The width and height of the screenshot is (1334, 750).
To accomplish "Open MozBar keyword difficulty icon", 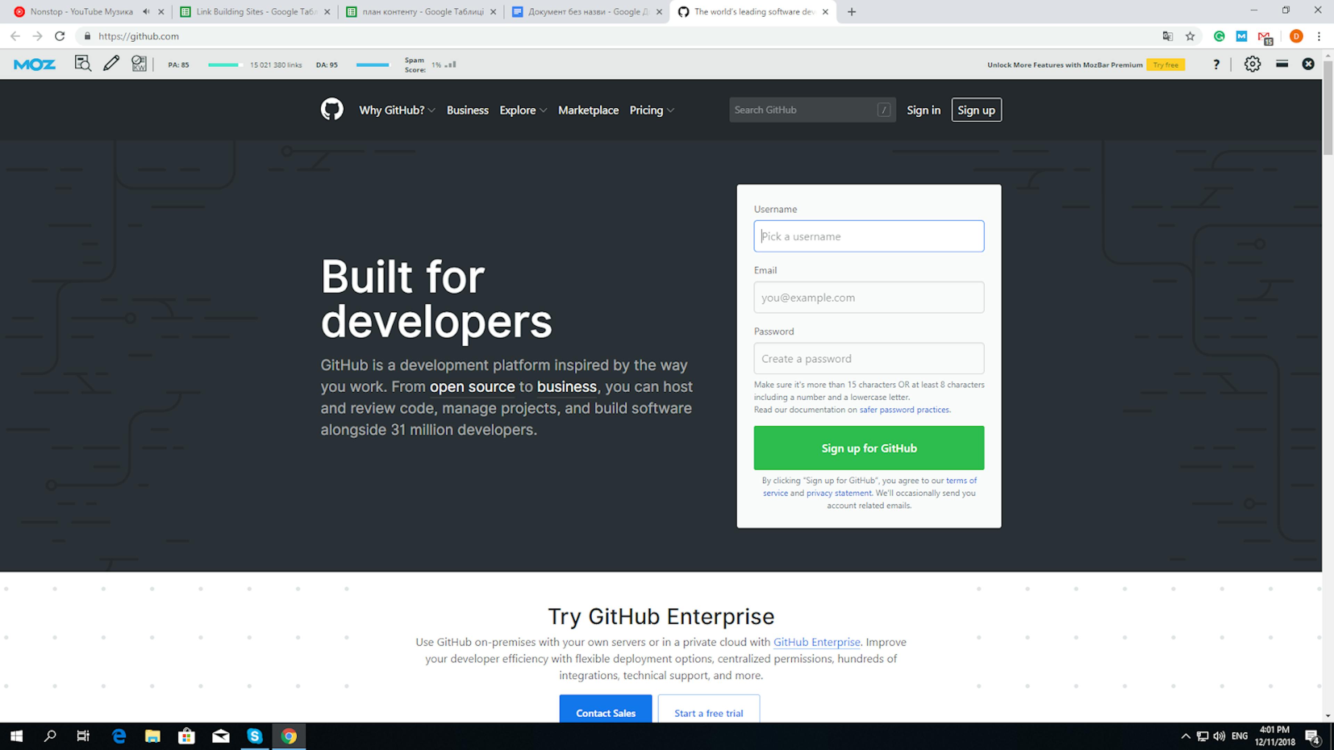I will pyautogui.click(x=139, y=64).
